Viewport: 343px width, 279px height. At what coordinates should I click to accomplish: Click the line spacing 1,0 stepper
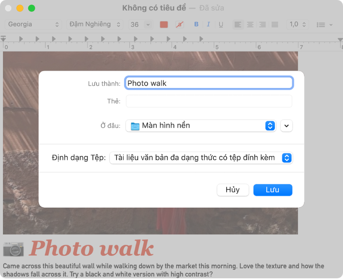298,24
